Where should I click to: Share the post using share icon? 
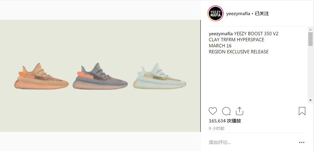tap(239, 111)
